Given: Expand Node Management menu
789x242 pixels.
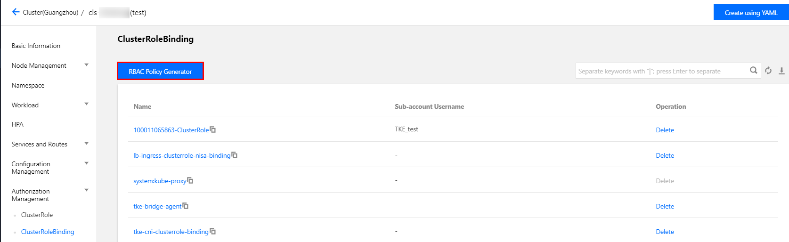Looking at the screenshot, I should point(86,65).
